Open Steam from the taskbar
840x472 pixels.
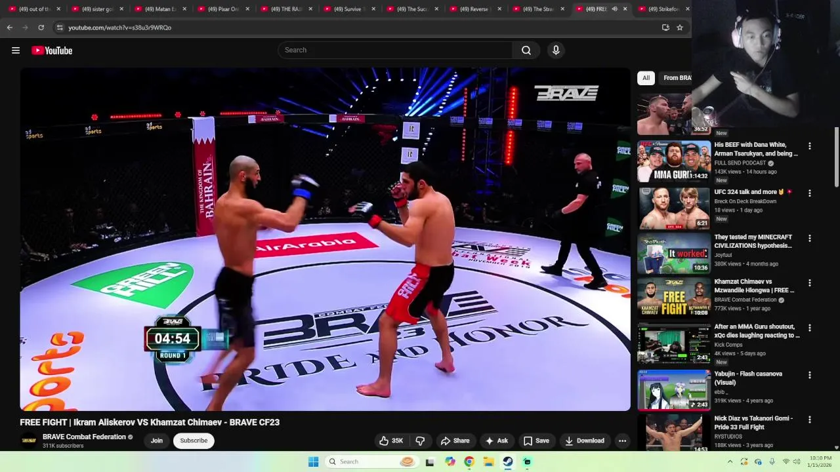tap(508, 462)
